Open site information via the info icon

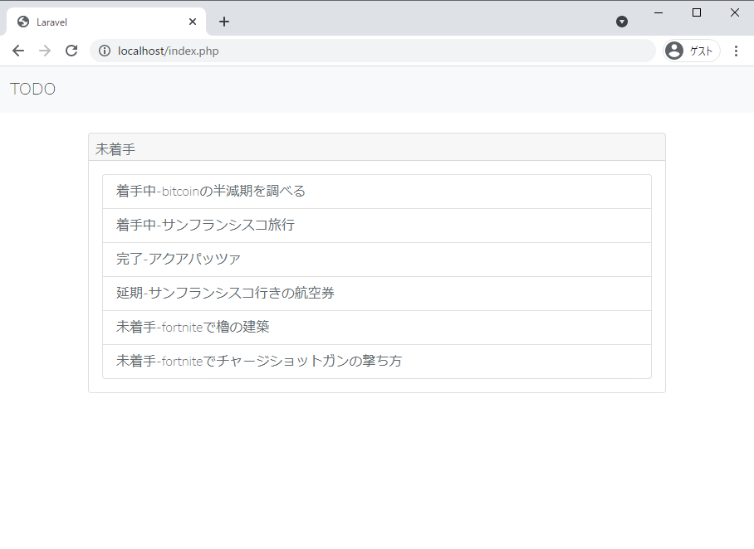pos(105,51)
